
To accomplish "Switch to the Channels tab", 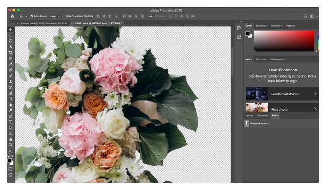I will pos(262,115).
